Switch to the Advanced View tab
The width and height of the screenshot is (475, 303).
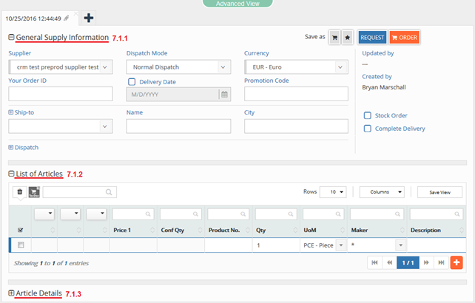237,4
